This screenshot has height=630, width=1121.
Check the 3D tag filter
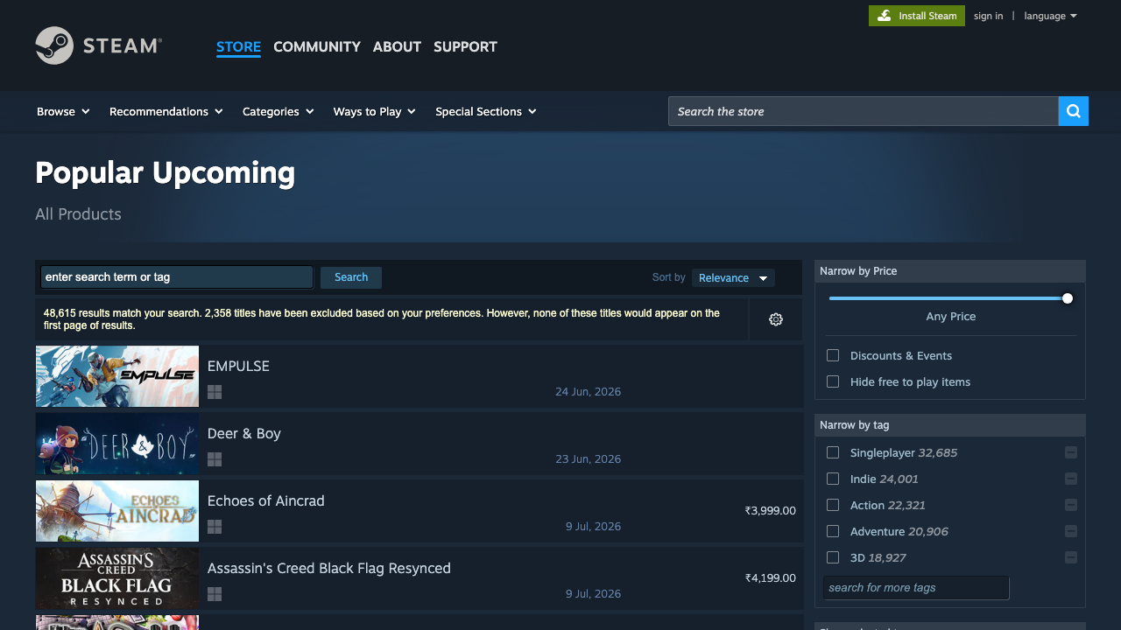(x=833, y=557)
